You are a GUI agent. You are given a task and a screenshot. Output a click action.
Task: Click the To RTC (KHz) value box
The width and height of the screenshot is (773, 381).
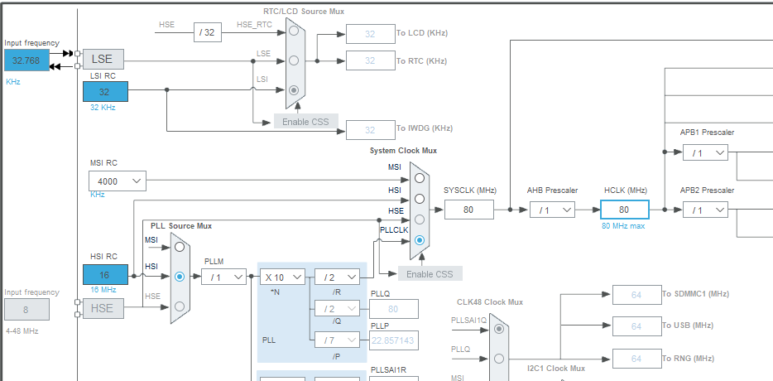370,60
